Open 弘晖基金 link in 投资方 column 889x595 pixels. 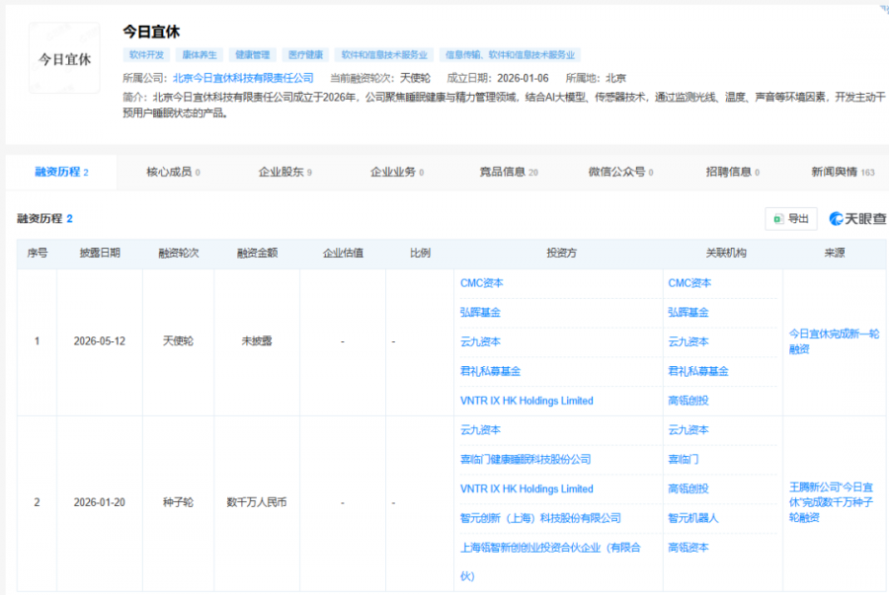(x=480, y=313)
